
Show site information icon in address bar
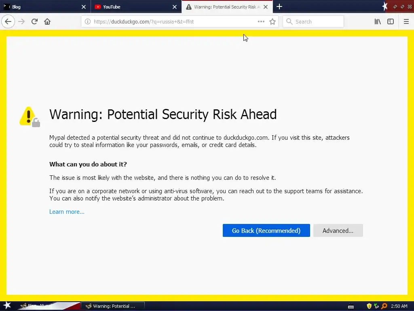88,21
